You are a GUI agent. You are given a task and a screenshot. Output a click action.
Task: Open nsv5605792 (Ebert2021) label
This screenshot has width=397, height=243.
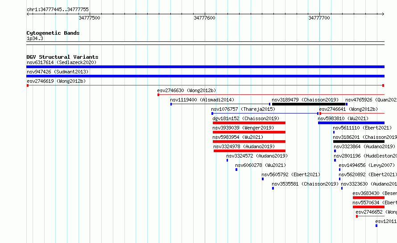click(291, 174)
